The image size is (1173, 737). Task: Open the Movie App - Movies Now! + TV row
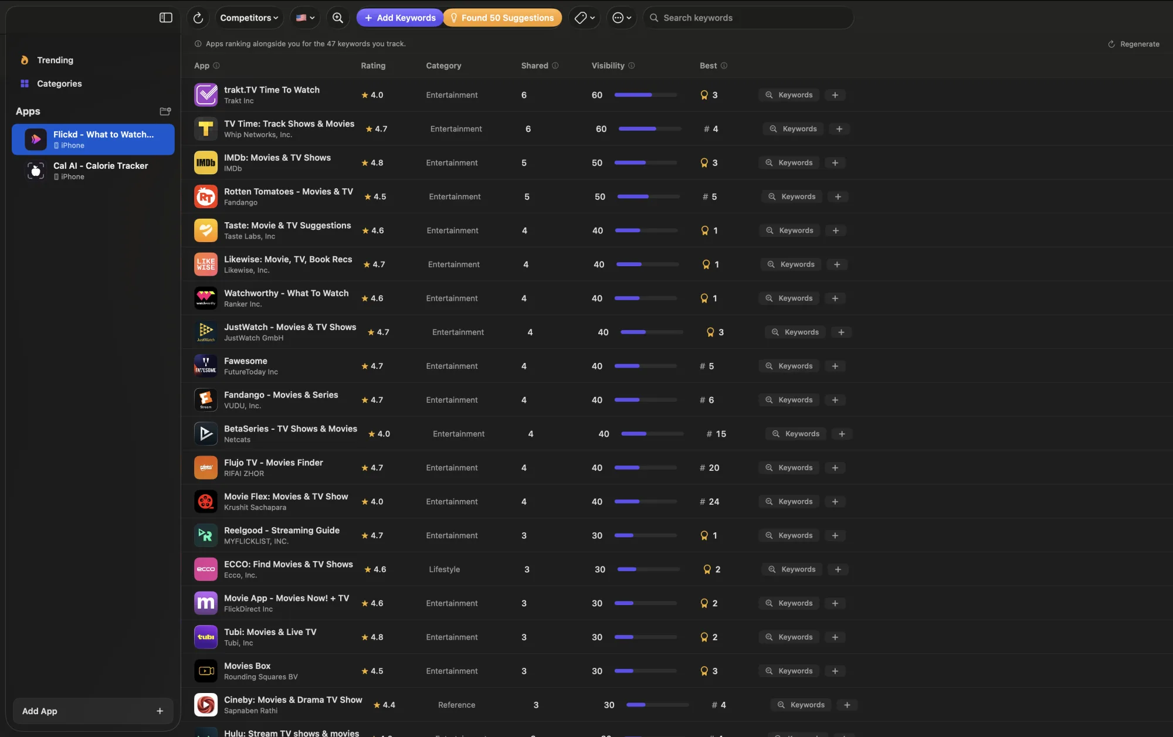click(x=677, y=603)
